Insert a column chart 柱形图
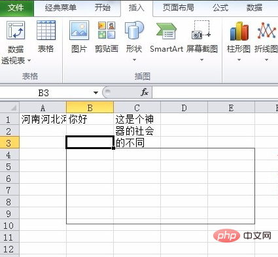The width and height of the screenshot is (278, 257). point(239,31)
